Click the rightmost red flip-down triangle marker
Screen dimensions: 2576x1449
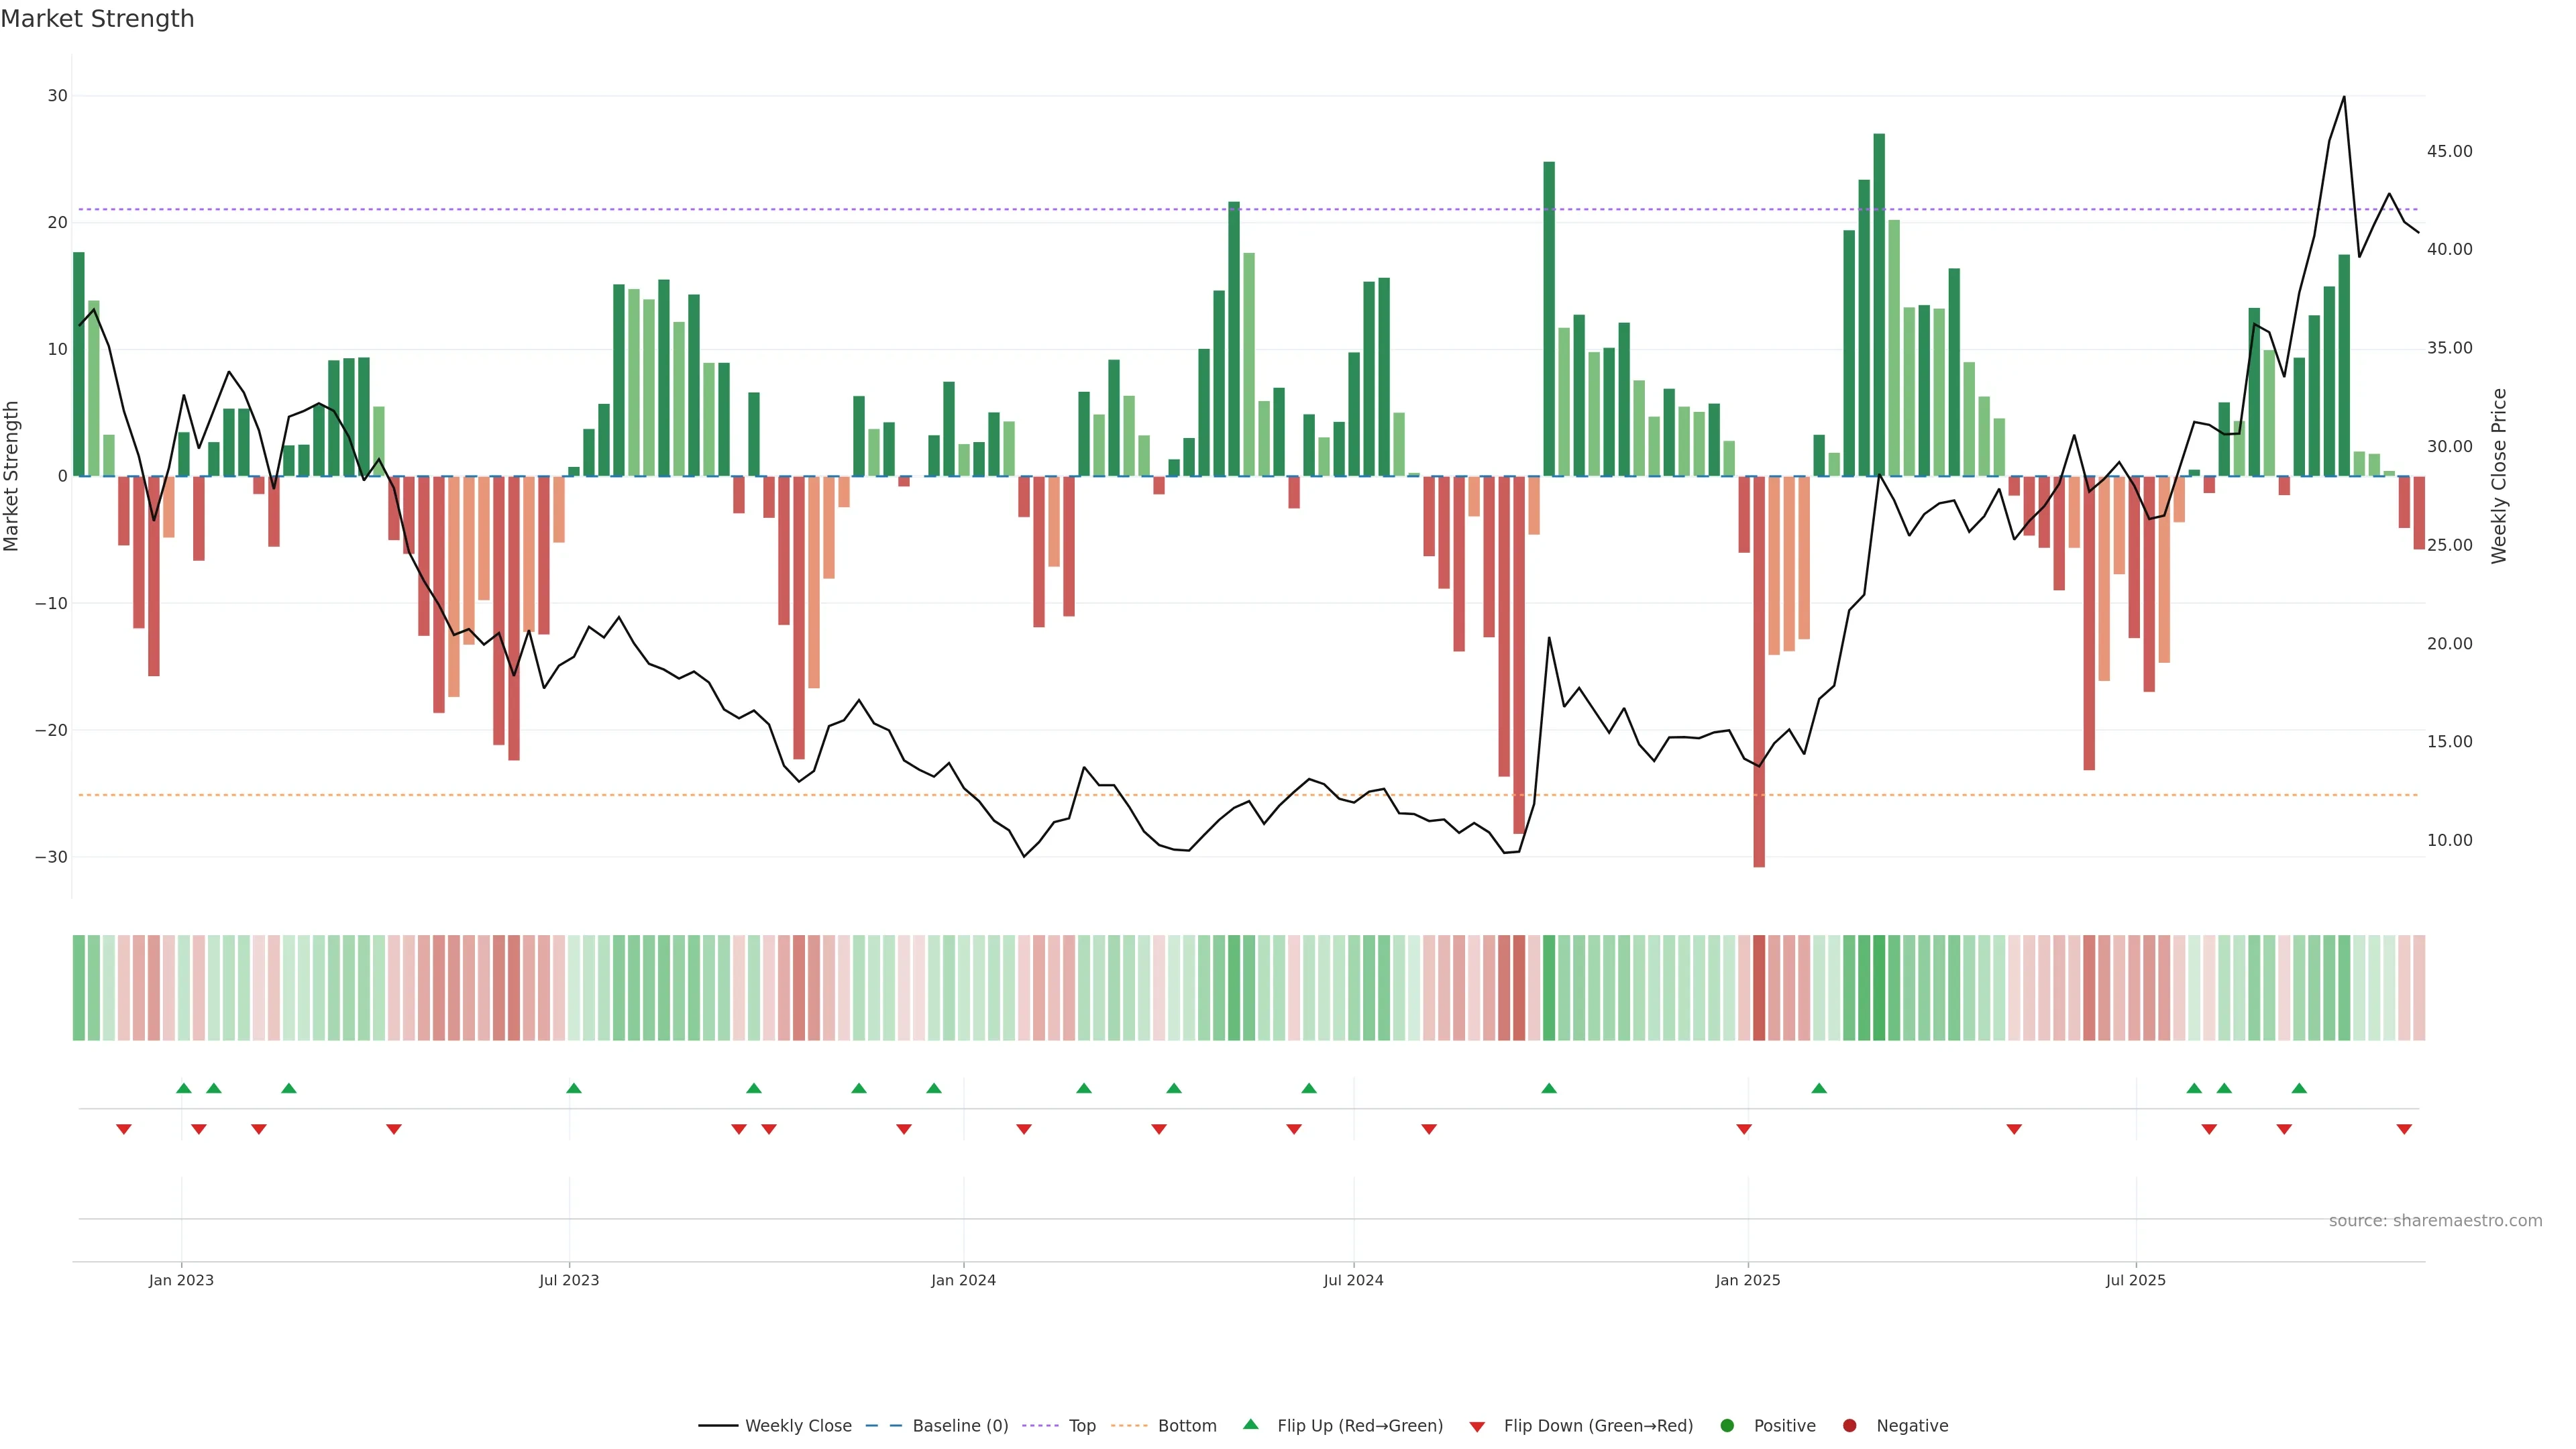tap(2404, 1129)
